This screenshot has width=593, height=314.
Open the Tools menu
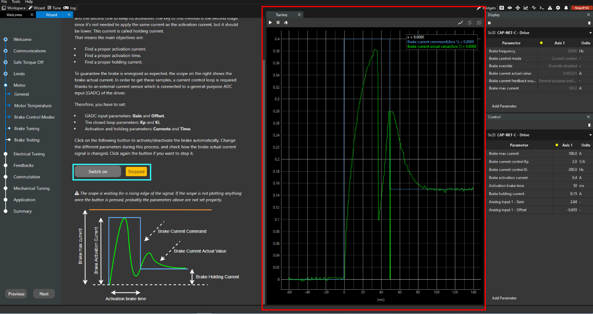coord(16,2)
